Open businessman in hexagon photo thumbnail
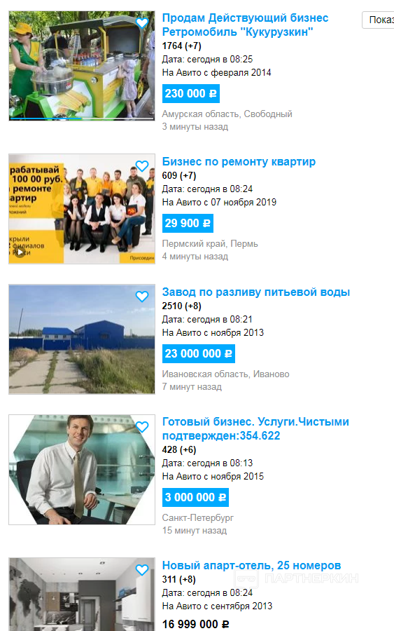Screen dimensions: 394x631 [x=82, y=470]
